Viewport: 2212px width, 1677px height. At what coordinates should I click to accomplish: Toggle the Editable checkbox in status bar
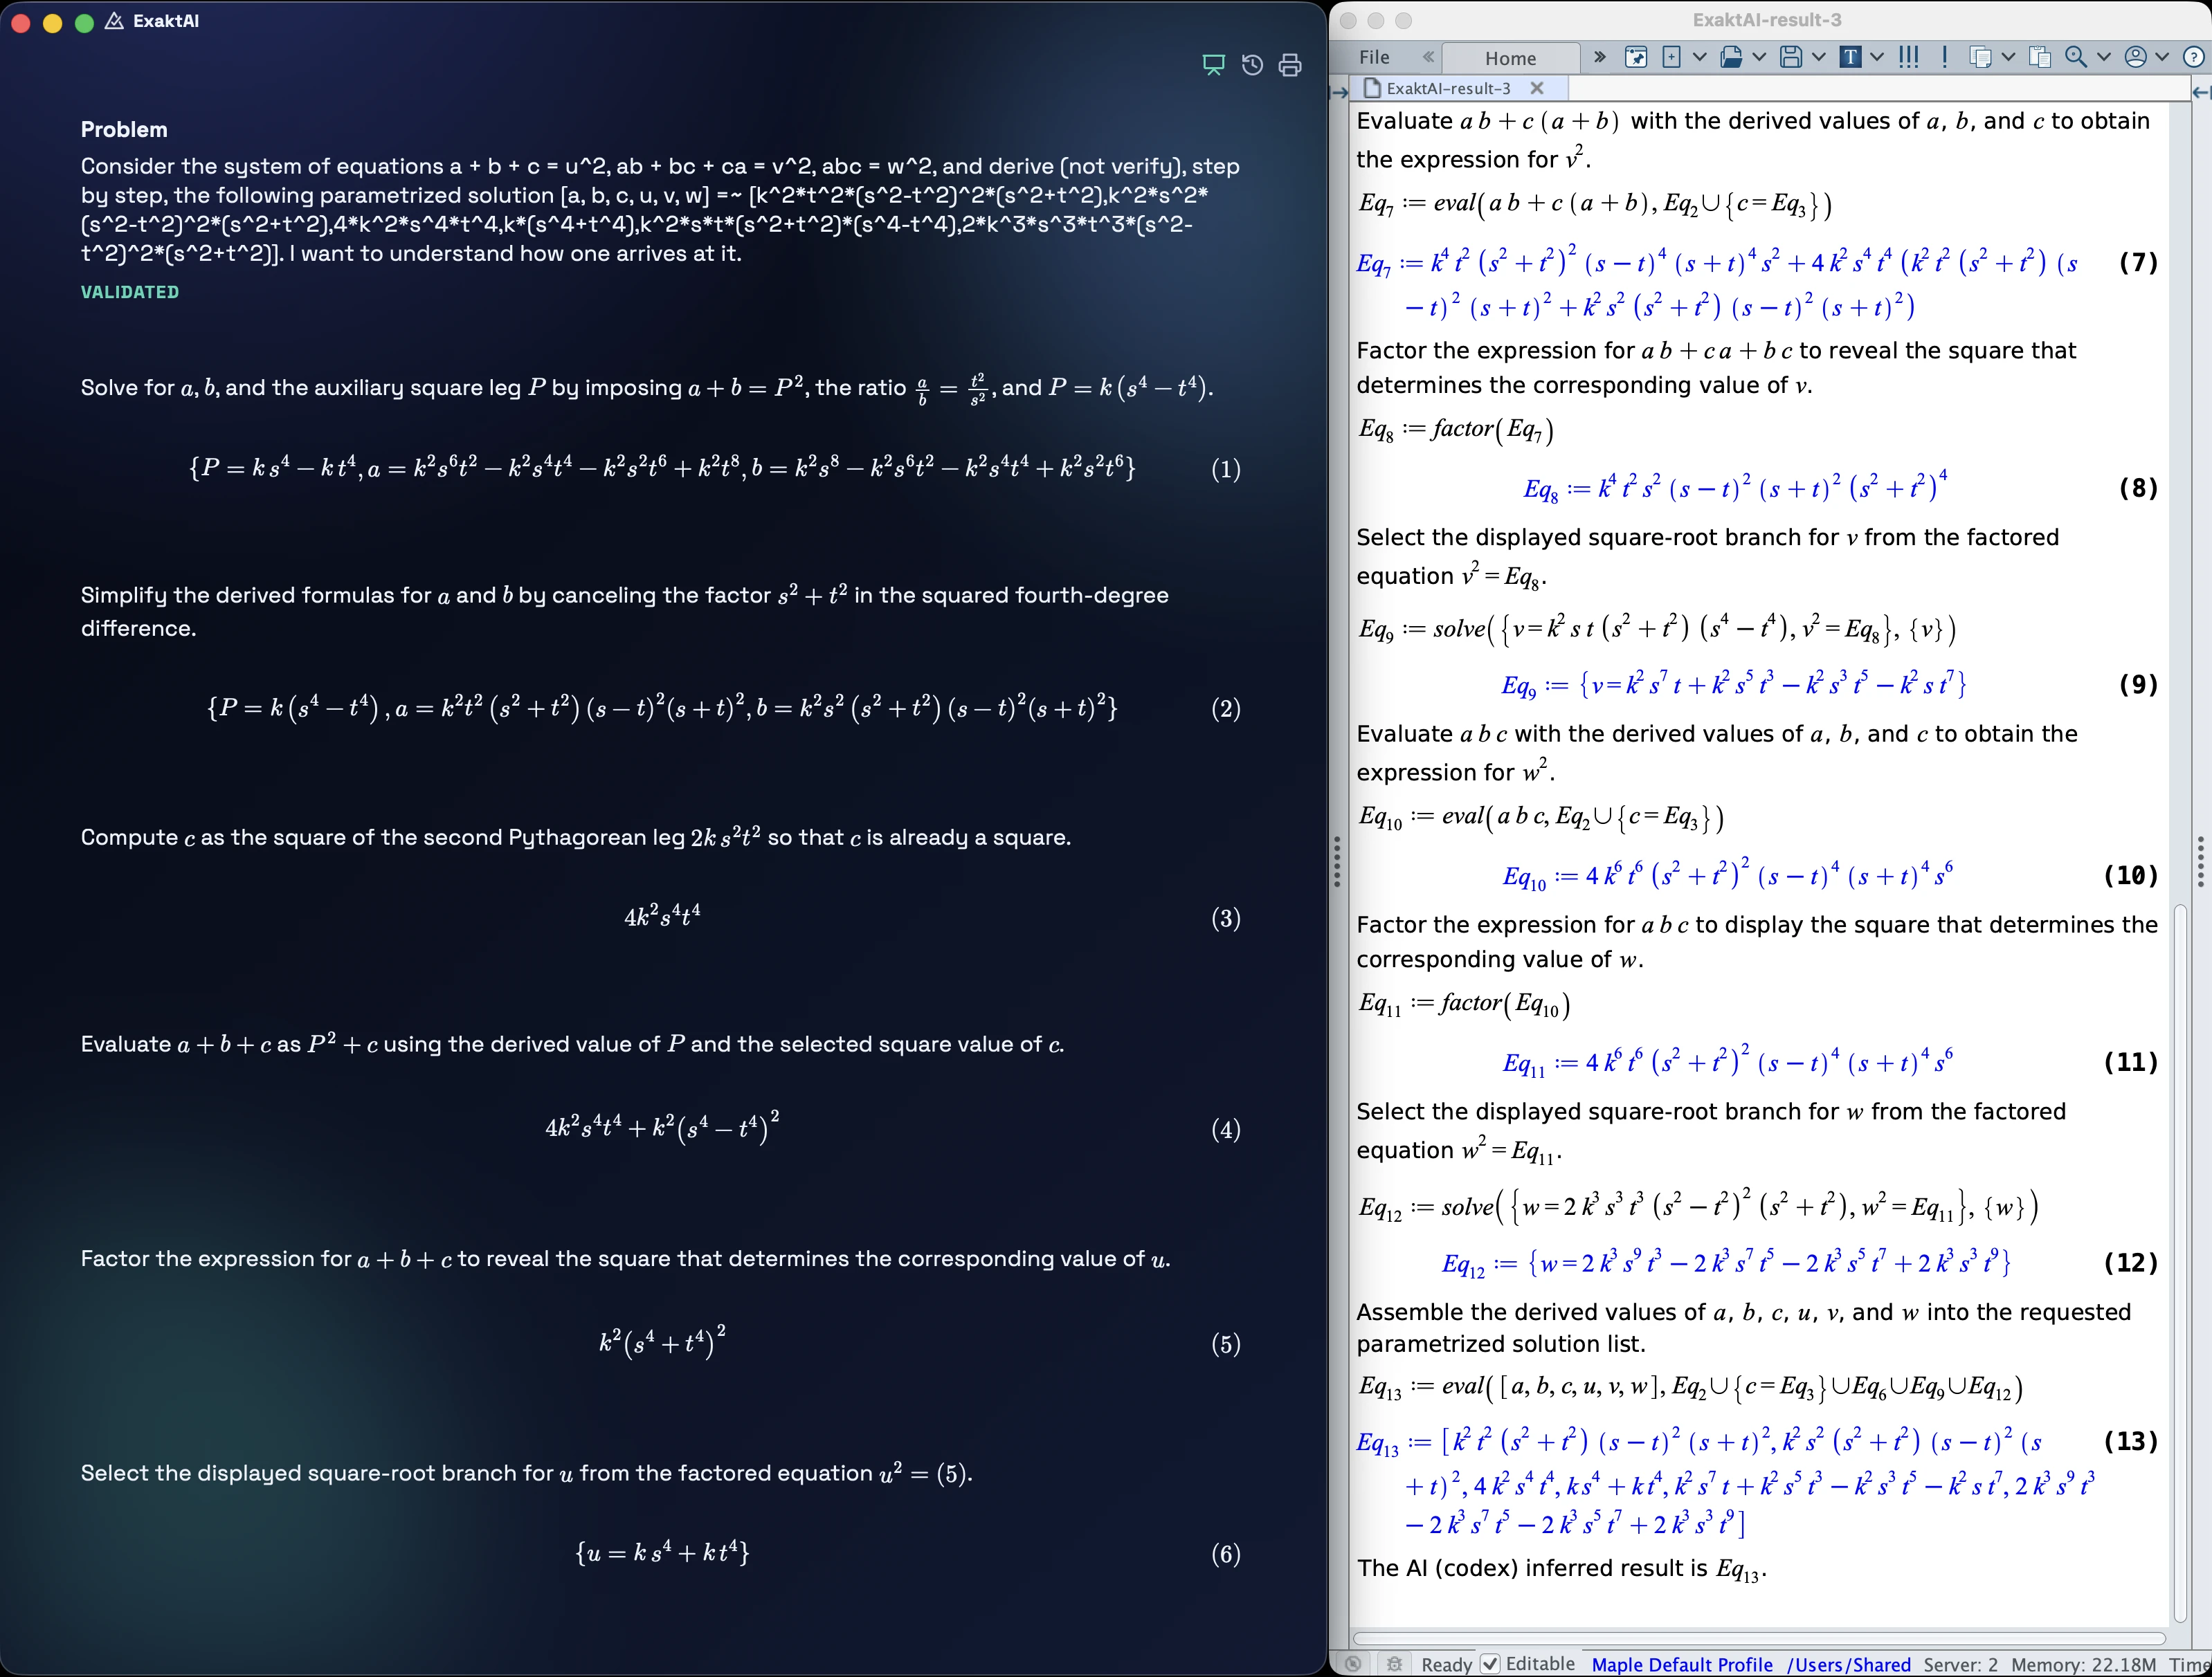[1490, 1664]
